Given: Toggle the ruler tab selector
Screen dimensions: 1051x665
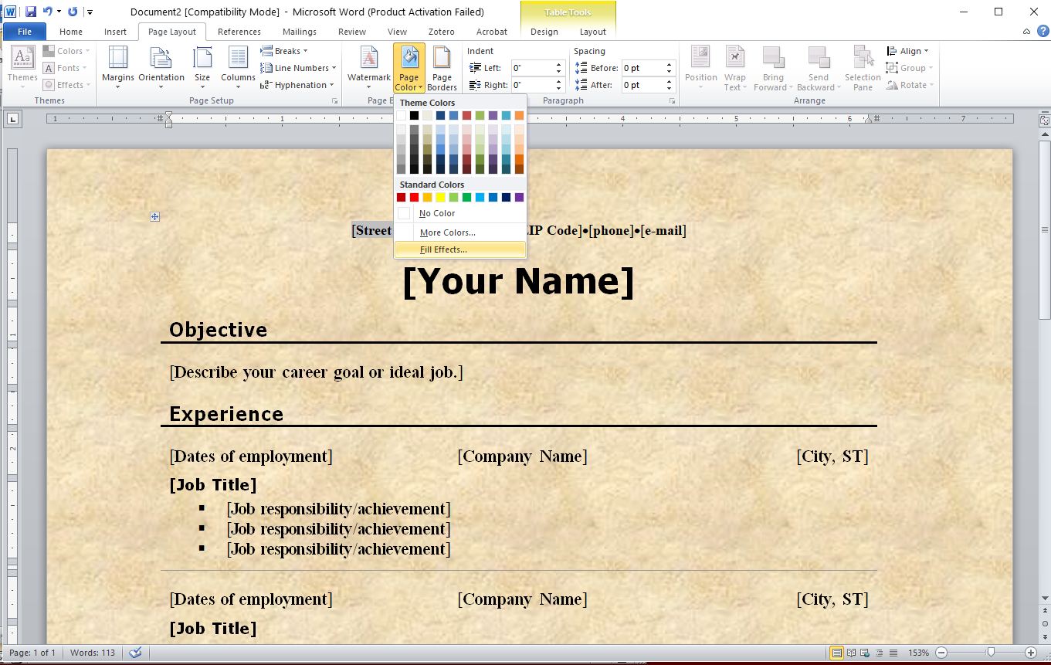Looking at the screenshot, I should (x=14, y=119).
